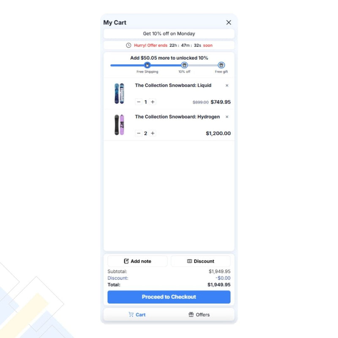Increase Liquid snowboard quantity
The width and height of the screenshot is (338, 338).
[153, 102]
